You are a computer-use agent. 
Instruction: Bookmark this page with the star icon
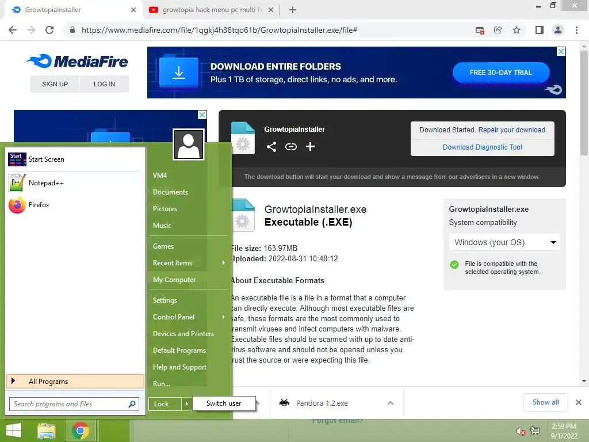tap(517, 30)
